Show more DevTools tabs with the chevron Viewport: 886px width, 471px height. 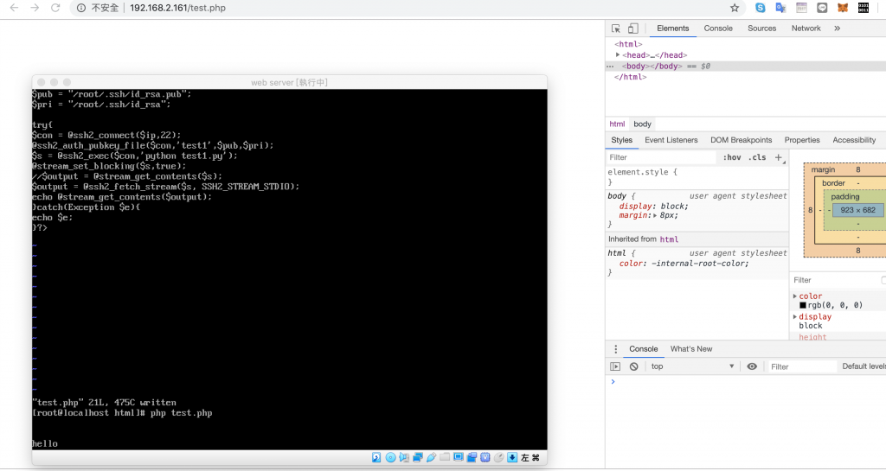tap(838, 29)
